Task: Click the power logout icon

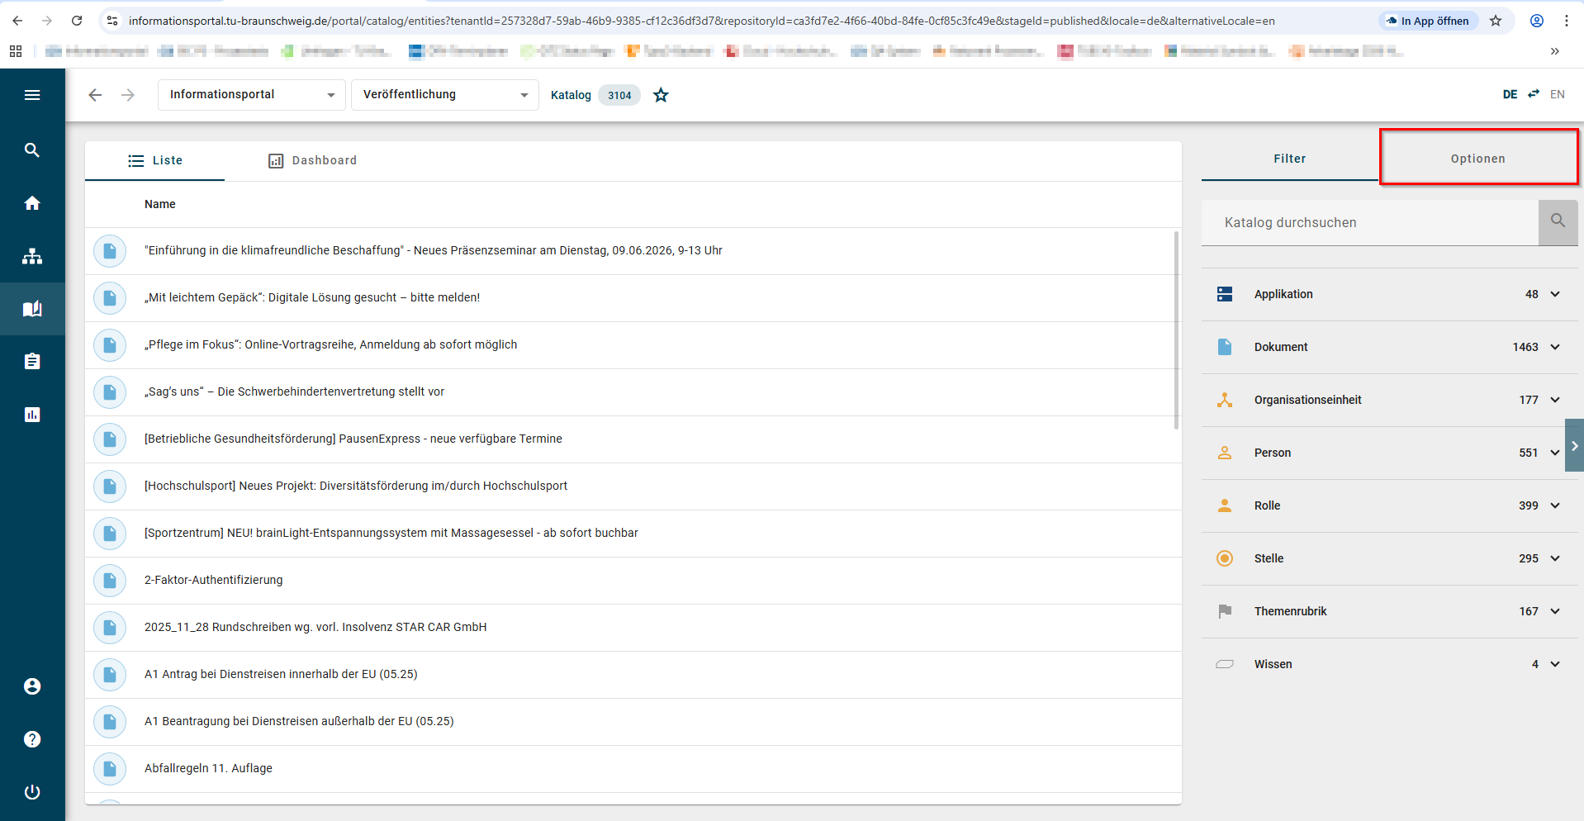Action: (32, 792)
